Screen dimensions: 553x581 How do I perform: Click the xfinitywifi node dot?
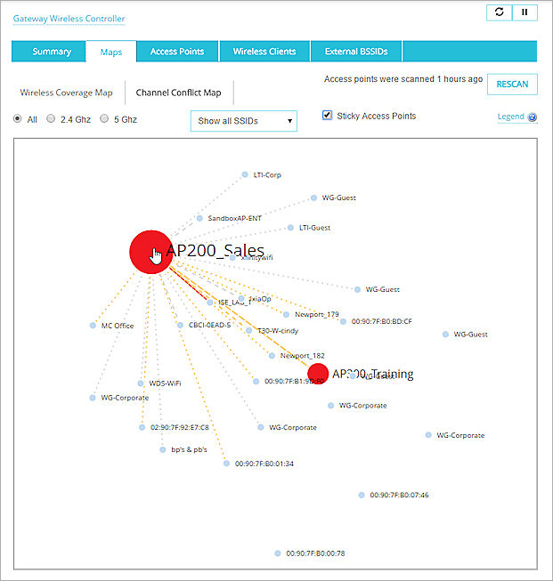[232, 257]
